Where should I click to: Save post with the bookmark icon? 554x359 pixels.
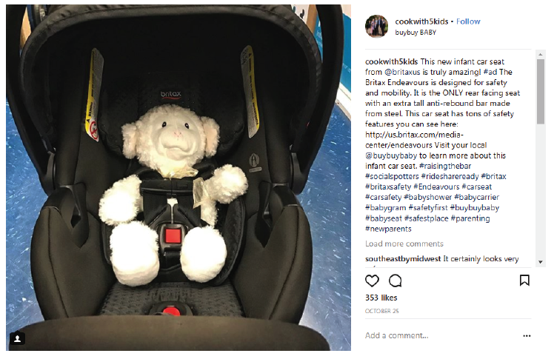tap(524, 281)
